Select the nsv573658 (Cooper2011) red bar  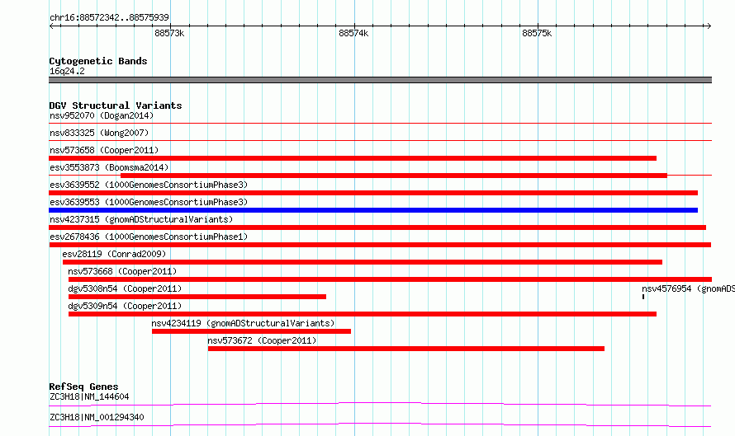pyautogui.click(x=353, y=158)
